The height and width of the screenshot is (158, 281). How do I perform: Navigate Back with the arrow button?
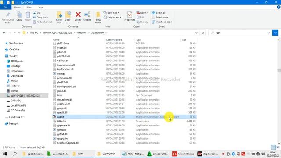pyautogui.click(x=4, y=33)
